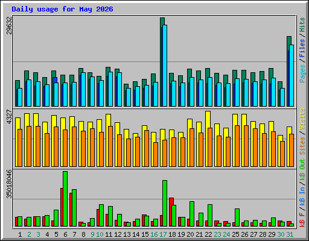Click day label 12 on the x-axis
This screenshot has height=241, width=309.
(x=118, y=234)
